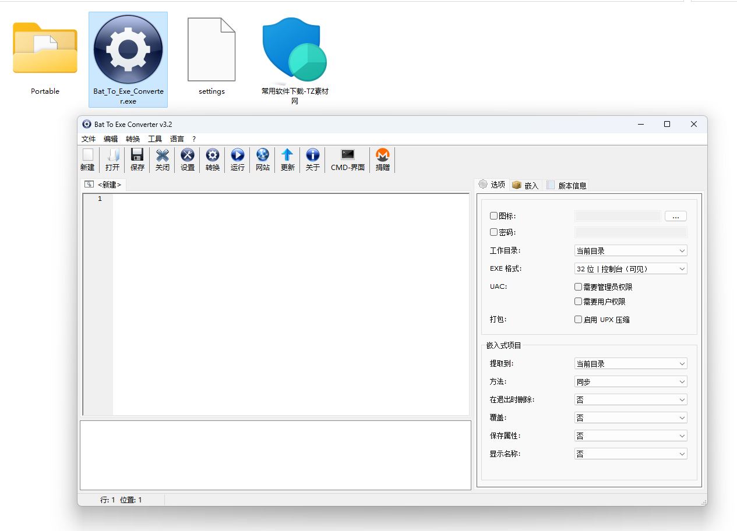The height and width of the screenshot is (531, 737).
Task: Enable the 密码 (password) checkbox
Action: pyautogui.click(x=494, y=232)
